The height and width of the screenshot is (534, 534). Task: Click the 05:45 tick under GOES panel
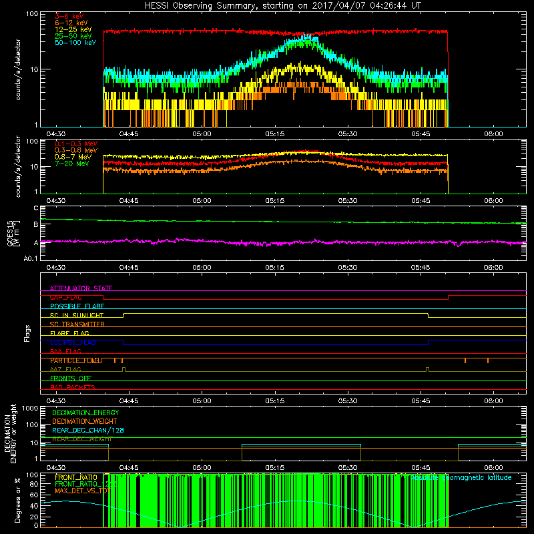(x=421, y=268)
